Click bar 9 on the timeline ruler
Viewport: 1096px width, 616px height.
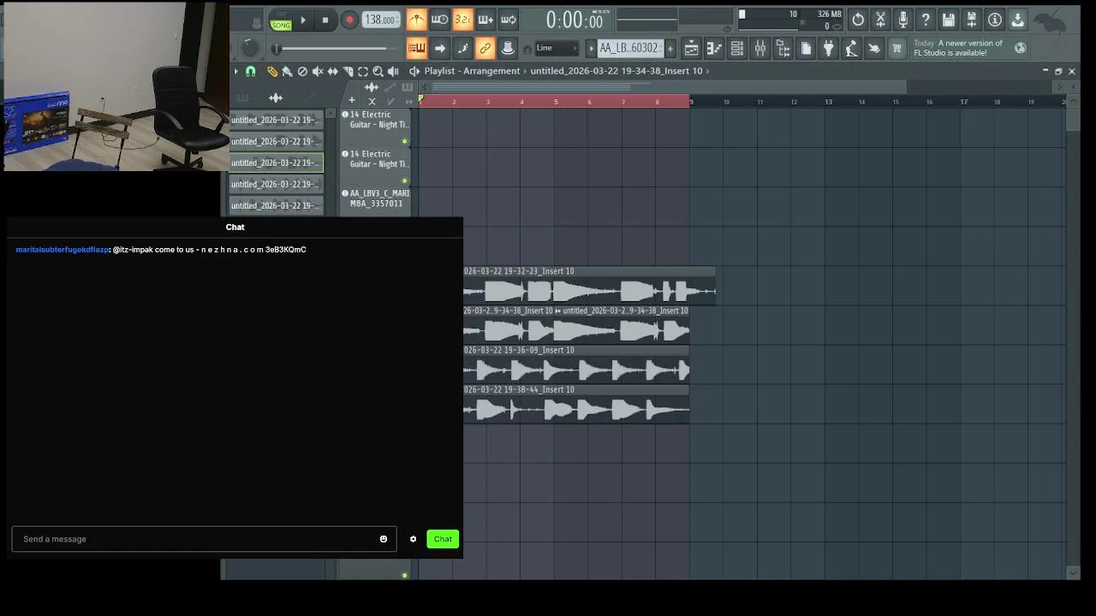click(692, 102)
